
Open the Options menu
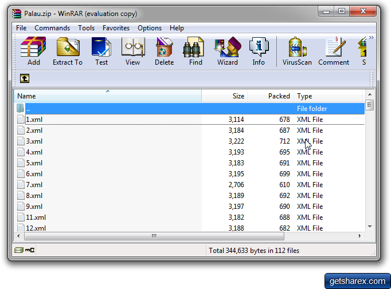tap(150, 28)
